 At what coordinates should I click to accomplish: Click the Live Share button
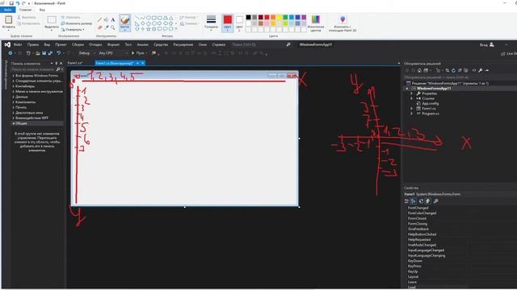tap(509, 53)
